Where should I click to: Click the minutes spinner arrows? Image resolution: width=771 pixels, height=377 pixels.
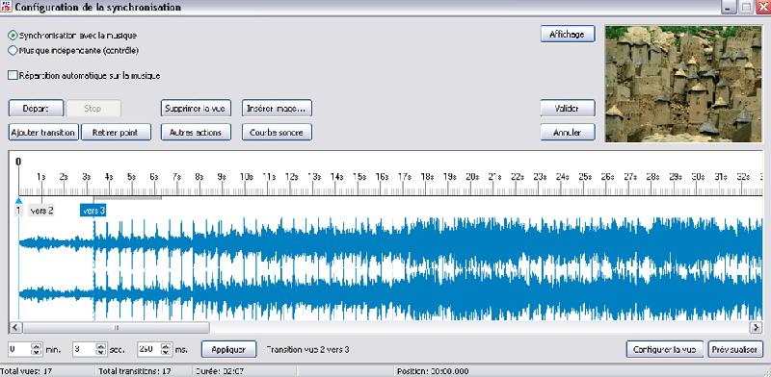pyautogui.click(x=37, y=349)
